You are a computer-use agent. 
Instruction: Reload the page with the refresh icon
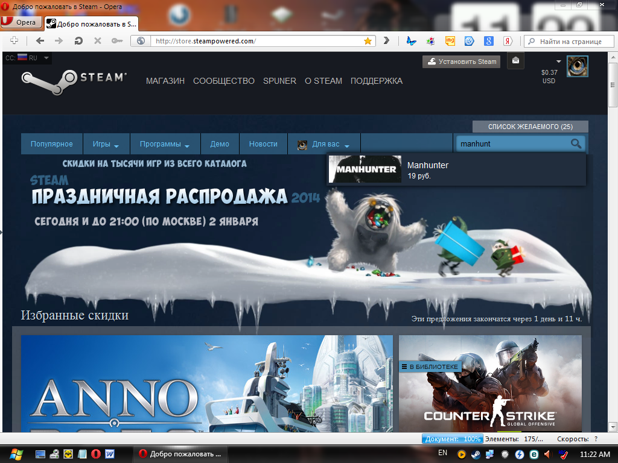click(x=78, y=40)
